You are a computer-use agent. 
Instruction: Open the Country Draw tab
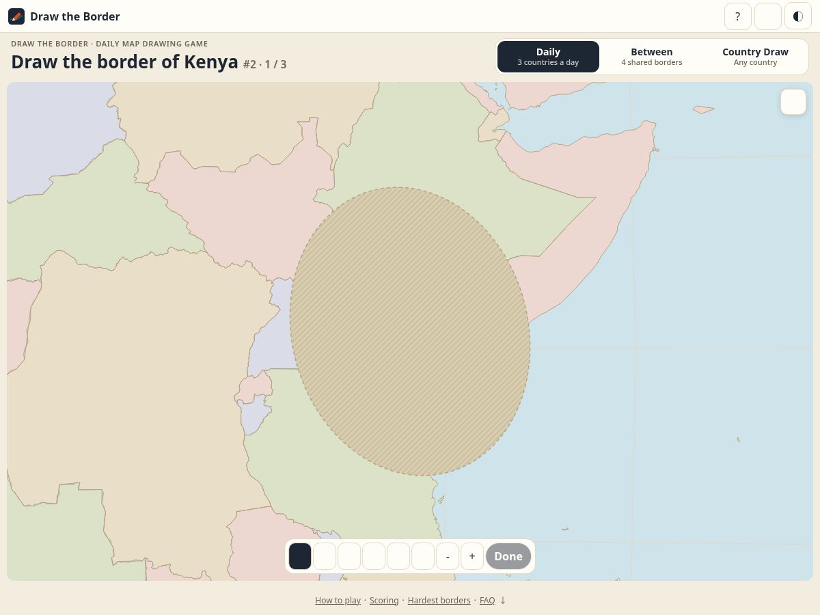(x=755, y=57)
